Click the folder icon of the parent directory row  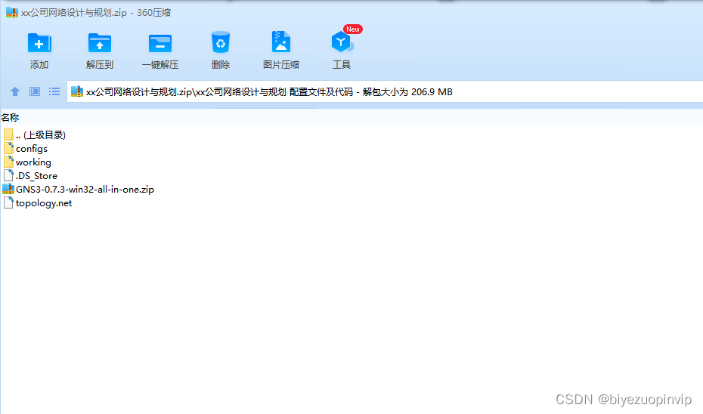[8, 134]
